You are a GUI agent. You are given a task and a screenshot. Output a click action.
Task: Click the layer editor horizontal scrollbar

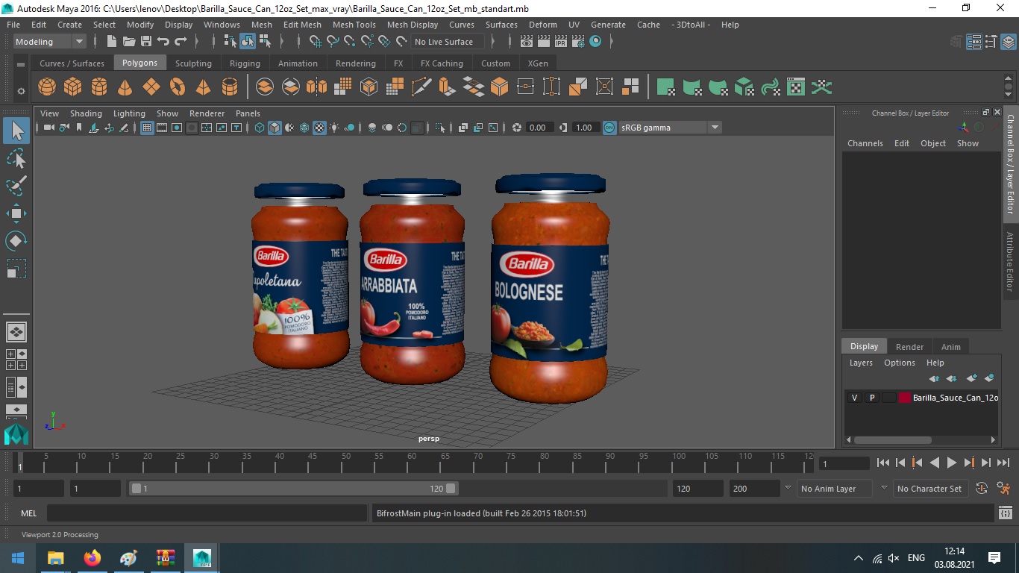[x=893, y=439]
